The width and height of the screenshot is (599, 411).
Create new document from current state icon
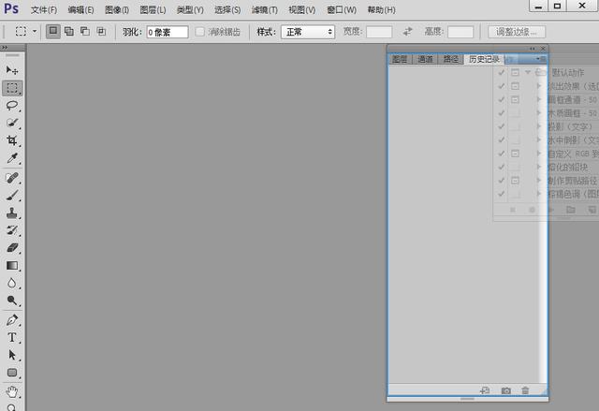485,390
